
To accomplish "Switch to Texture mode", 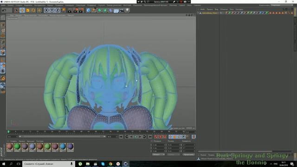I will 3,31.
